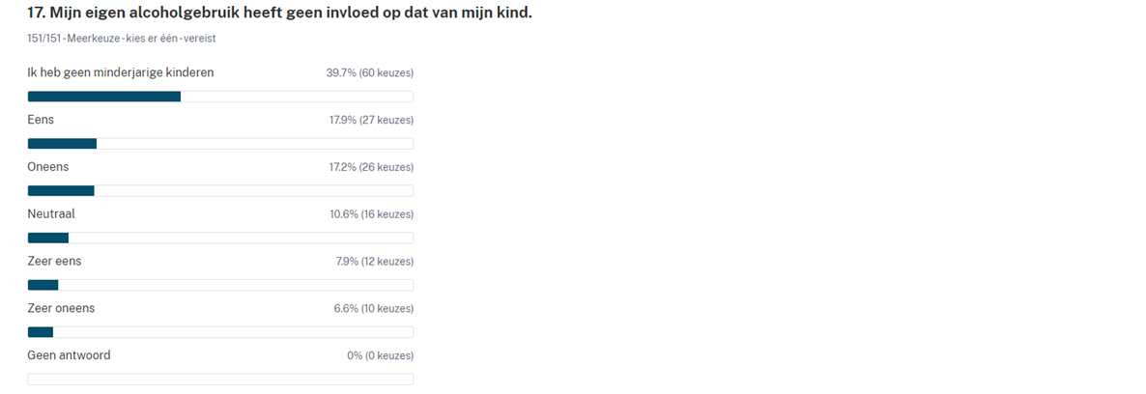Select the 'Eens' answer label

(41, 120)
